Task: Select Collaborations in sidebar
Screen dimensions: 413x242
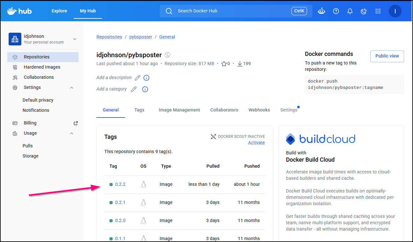Action: [43, 77]
